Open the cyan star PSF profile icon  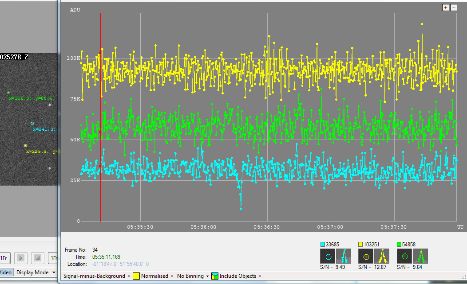click(343, 256)
